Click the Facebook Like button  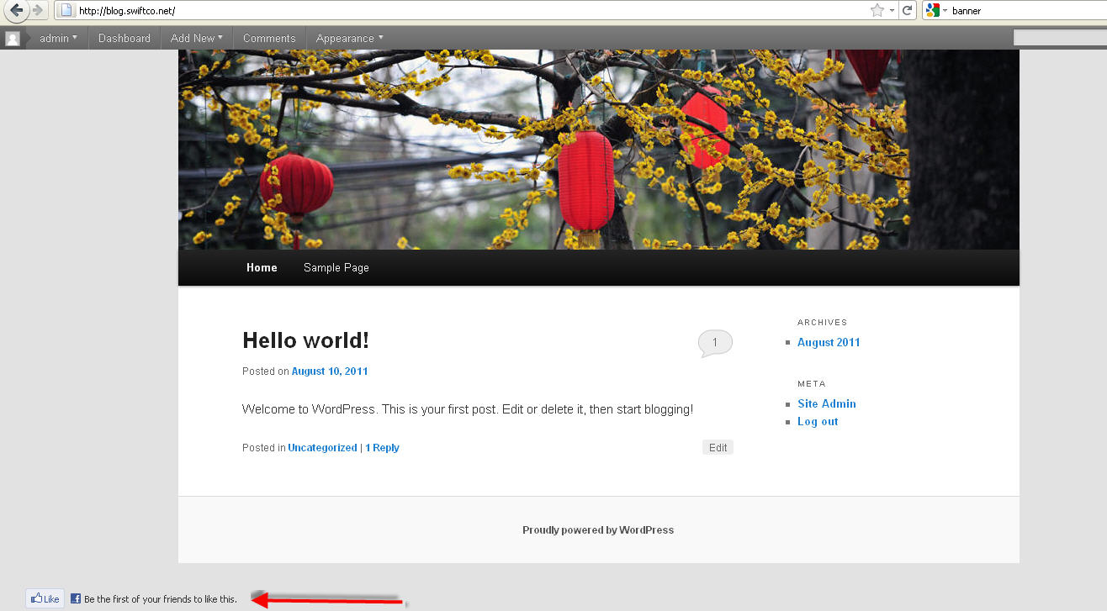tap(44, 598)
